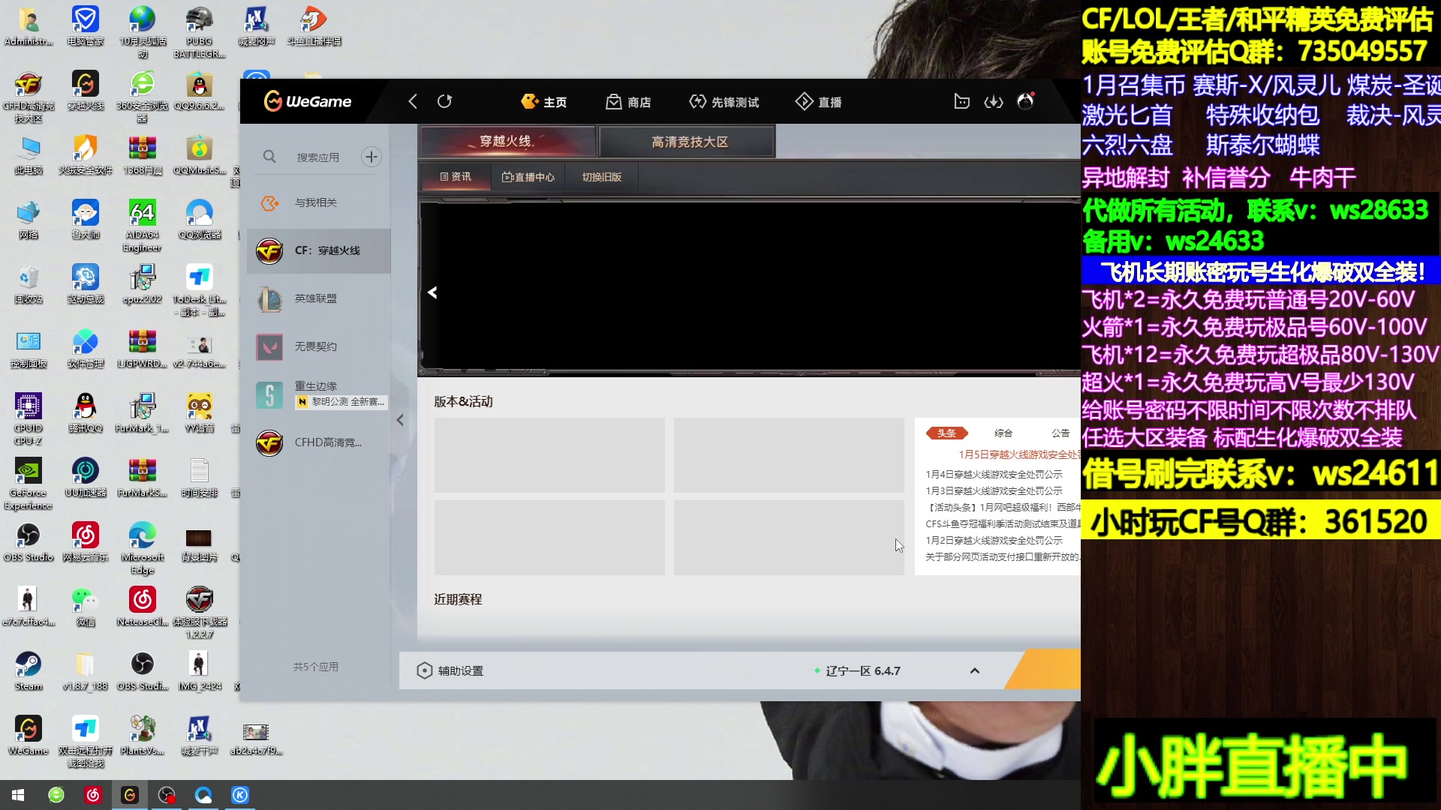1441x810 pixels.
Task: Open 辅助设置 settings
Action: point(460,671)
